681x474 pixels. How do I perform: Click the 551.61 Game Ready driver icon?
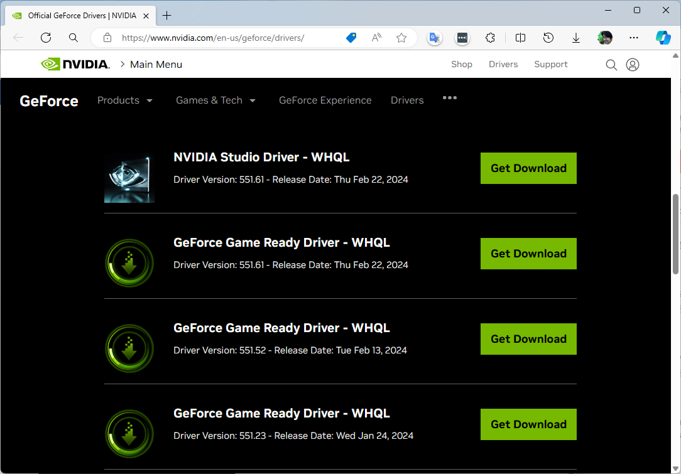(x=129, y=263)
